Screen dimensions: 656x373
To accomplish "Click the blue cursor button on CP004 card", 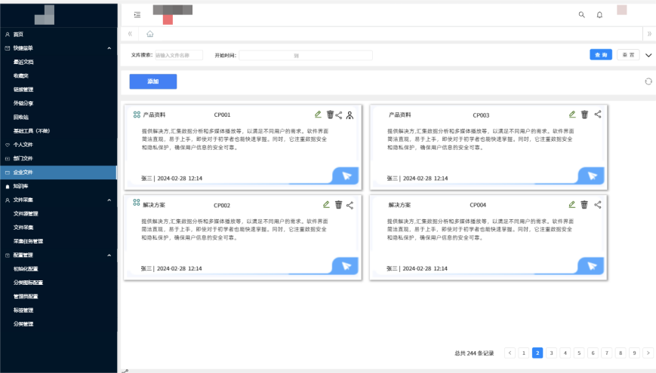I will [591, 266].
